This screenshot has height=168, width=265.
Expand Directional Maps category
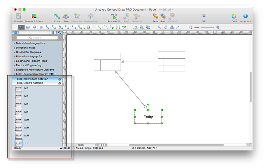(15, 48)
